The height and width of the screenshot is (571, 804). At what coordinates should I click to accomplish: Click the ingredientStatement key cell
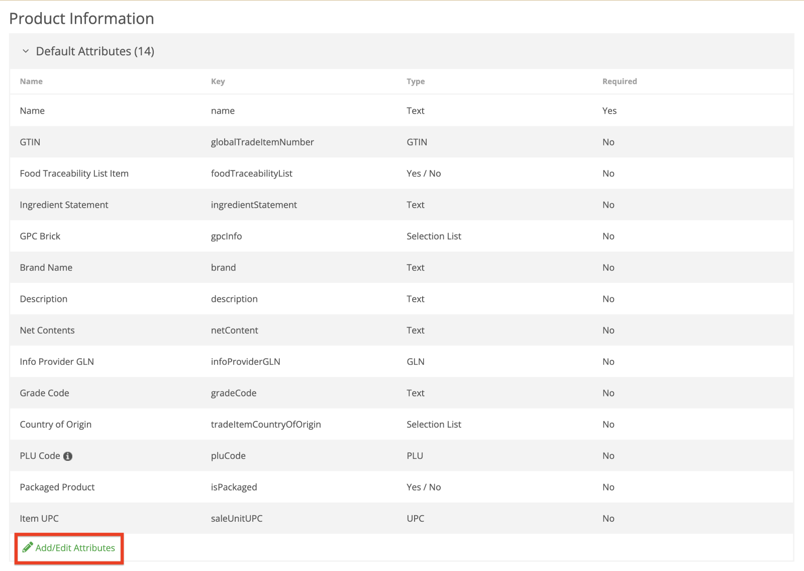254,205
